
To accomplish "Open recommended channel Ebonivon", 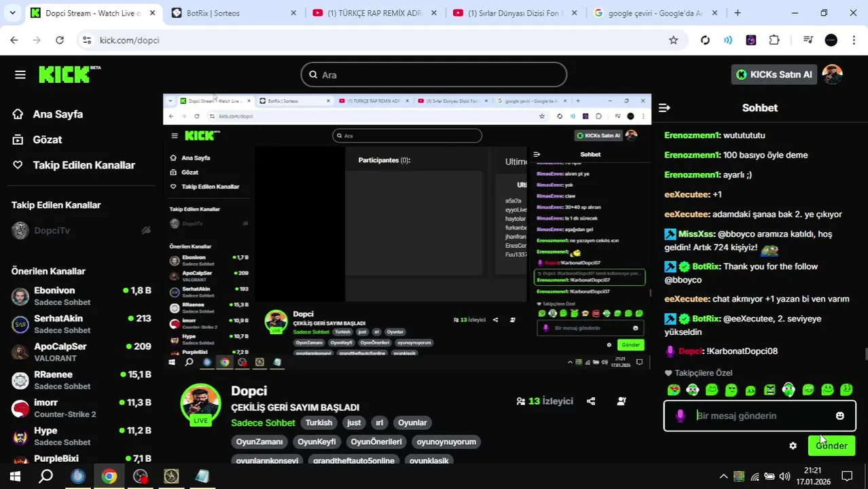I will 82,295.
